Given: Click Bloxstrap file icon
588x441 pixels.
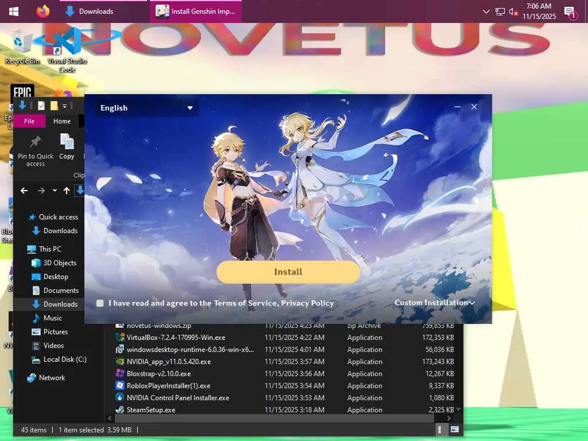Looking at the screenshot, I should [x=119, y=373].
